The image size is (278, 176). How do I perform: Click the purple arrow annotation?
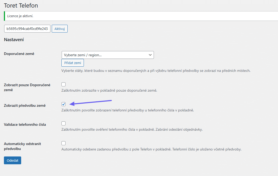pos(91,102)
